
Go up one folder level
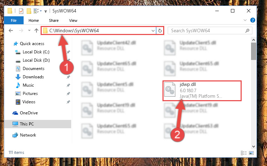(36, 30)
